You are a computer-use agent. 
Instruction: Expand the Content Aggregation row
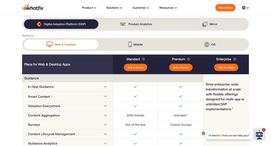point(105,115)
